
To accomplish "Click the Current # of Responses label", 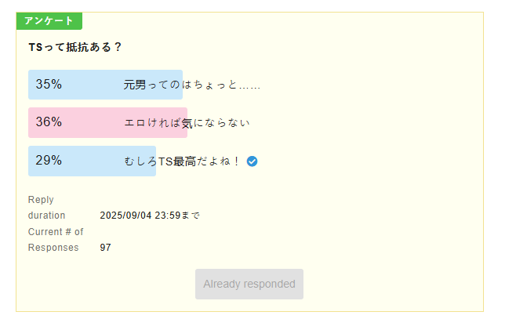I will [x=56, y=239].
